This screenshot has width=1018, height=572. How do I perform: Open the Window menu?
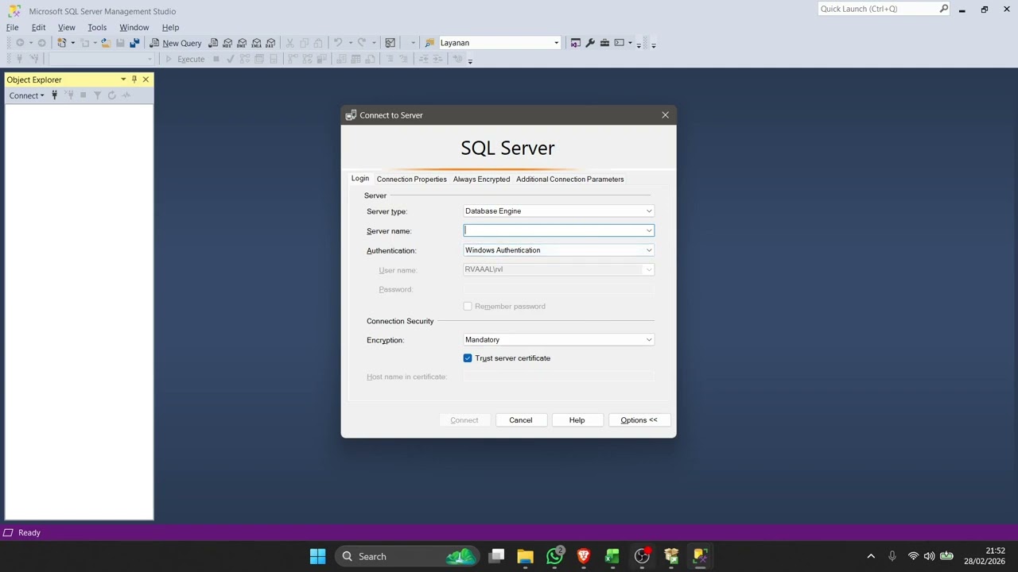tap(134, 27)
